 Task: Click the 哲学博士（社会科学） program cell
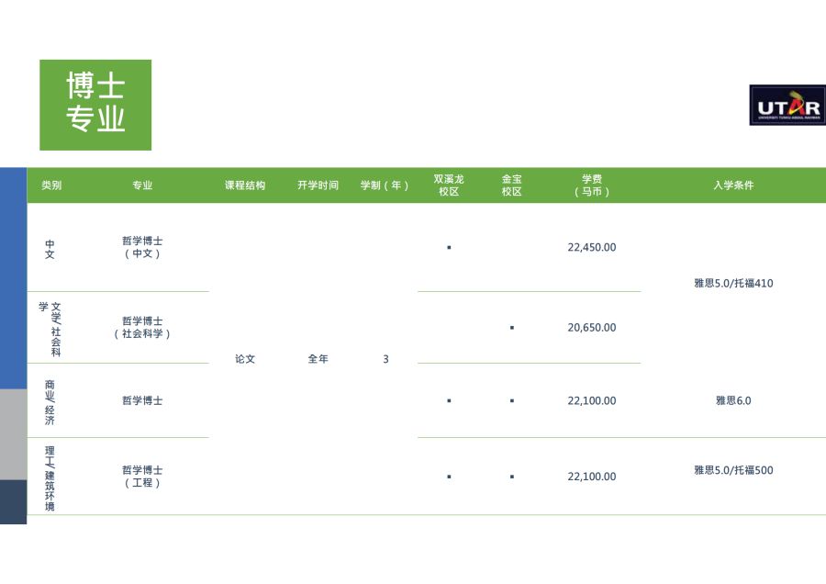(x=142, y=327)
